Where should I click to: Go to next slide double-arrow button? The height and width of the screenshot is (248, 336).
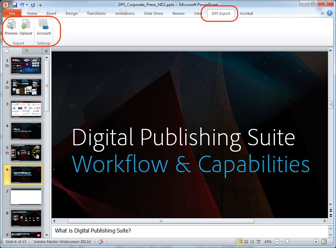(330, 215)
